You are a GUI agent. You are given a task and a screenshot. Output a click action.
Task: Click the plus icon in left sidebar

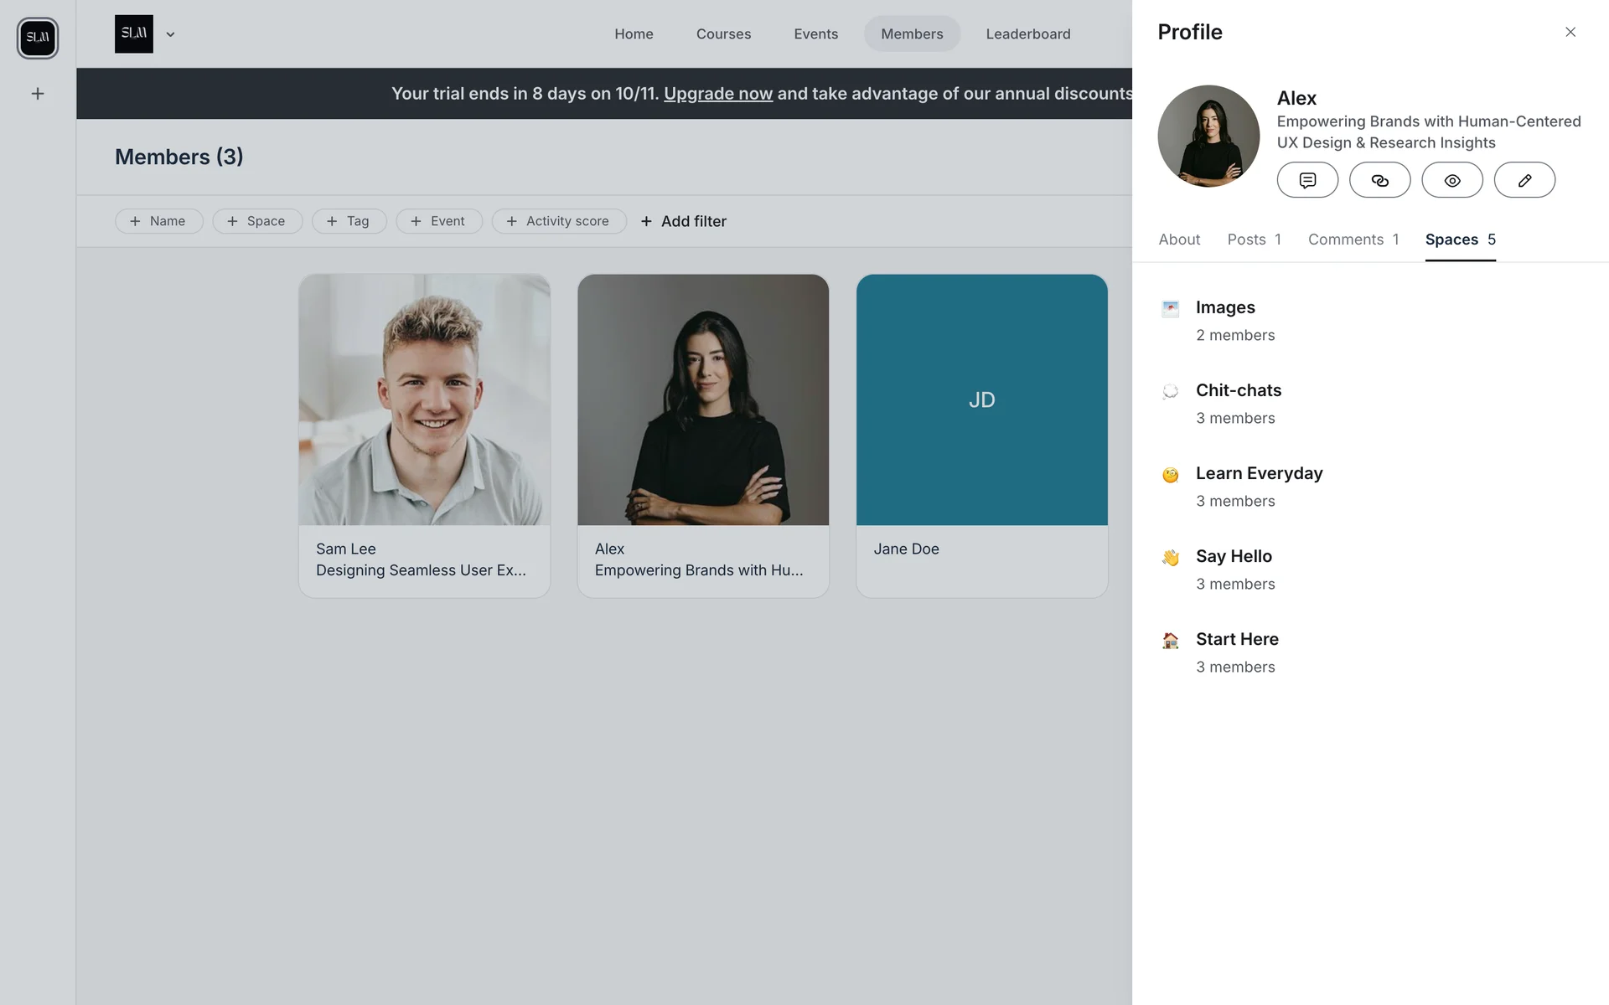tap(38, 94)
